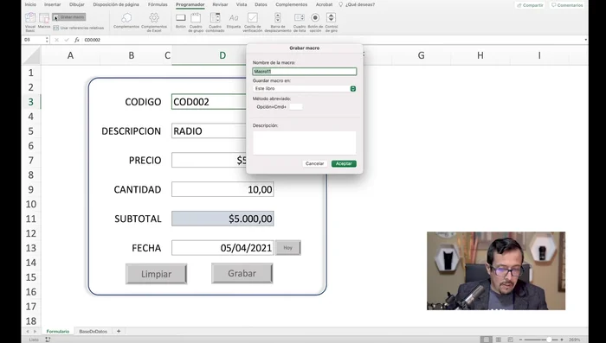
Task: Select the SUBTOTAL cell $5.000,00
Action: click(222, 219)
